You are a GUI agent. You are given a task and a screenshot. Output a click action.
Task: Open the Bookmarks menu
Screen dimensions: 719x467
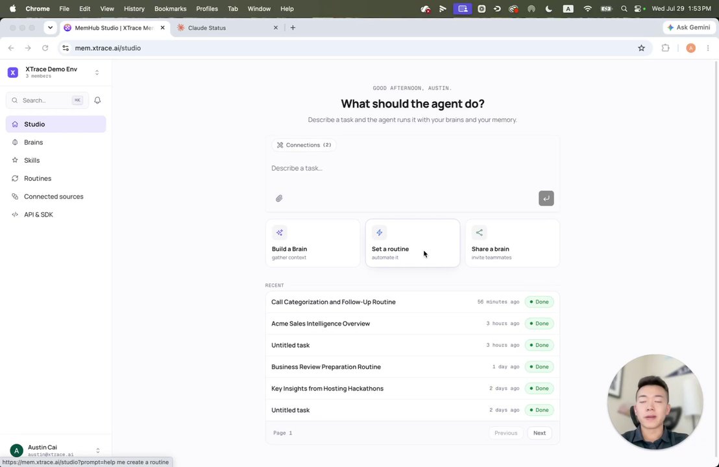click(170, 8)
